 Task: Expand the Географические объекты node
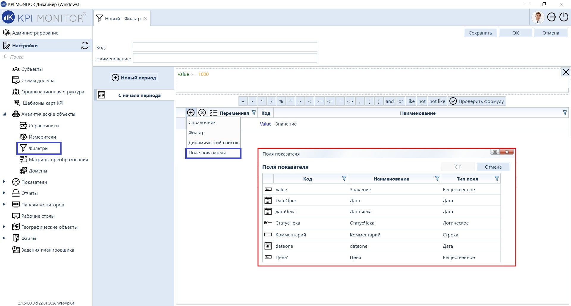tap(4, 227)
